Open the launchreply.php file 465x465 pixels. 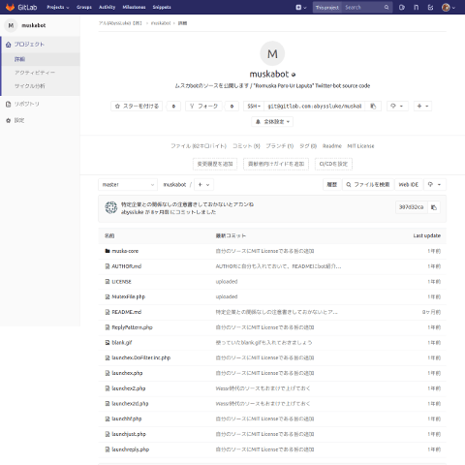tap(131, 449)
